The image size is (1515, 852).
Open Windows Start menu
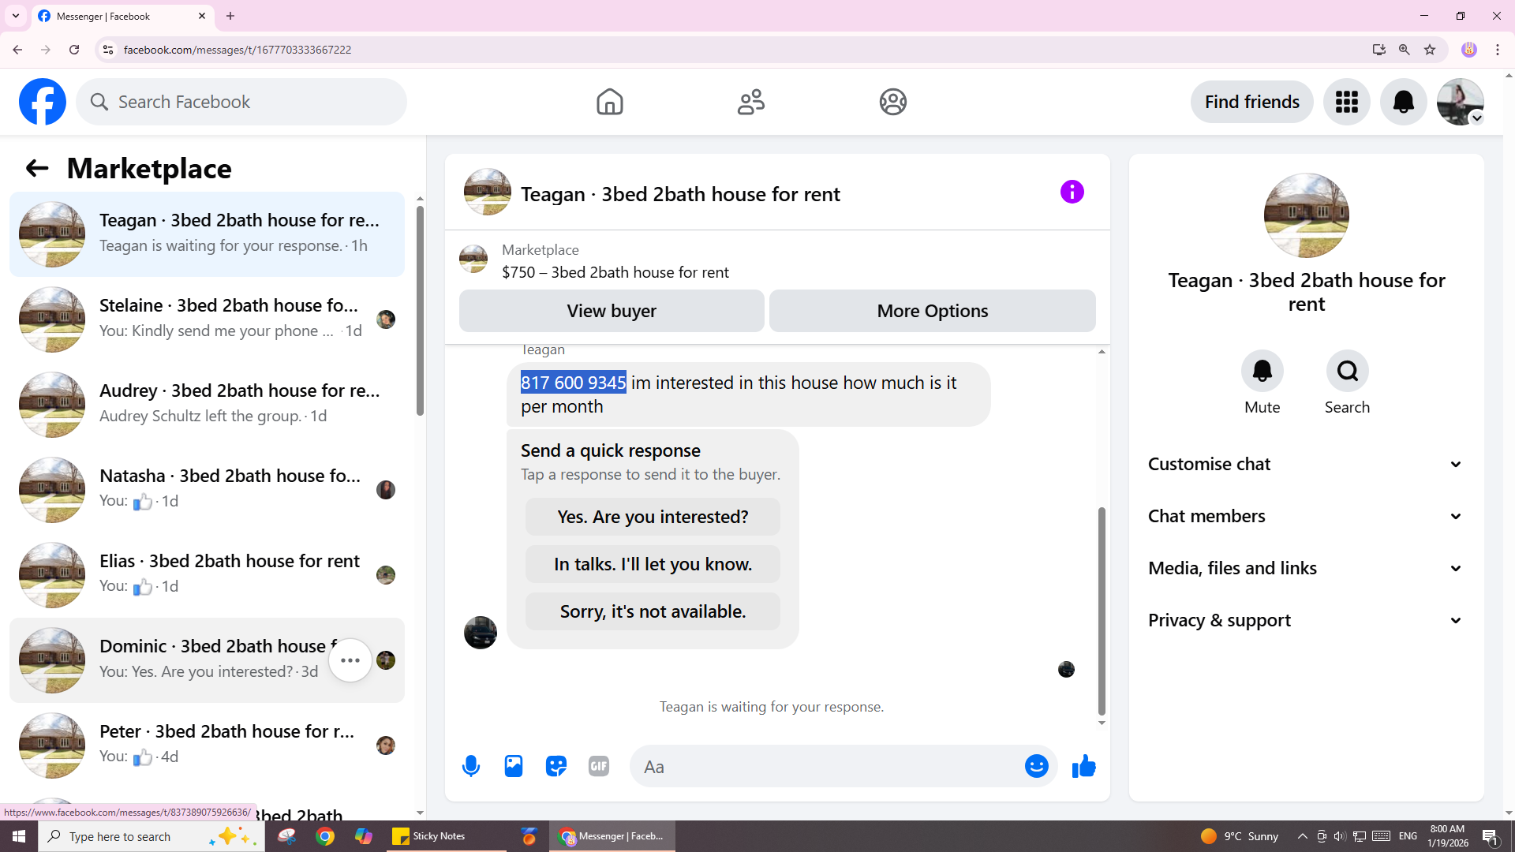click(19, 836)
